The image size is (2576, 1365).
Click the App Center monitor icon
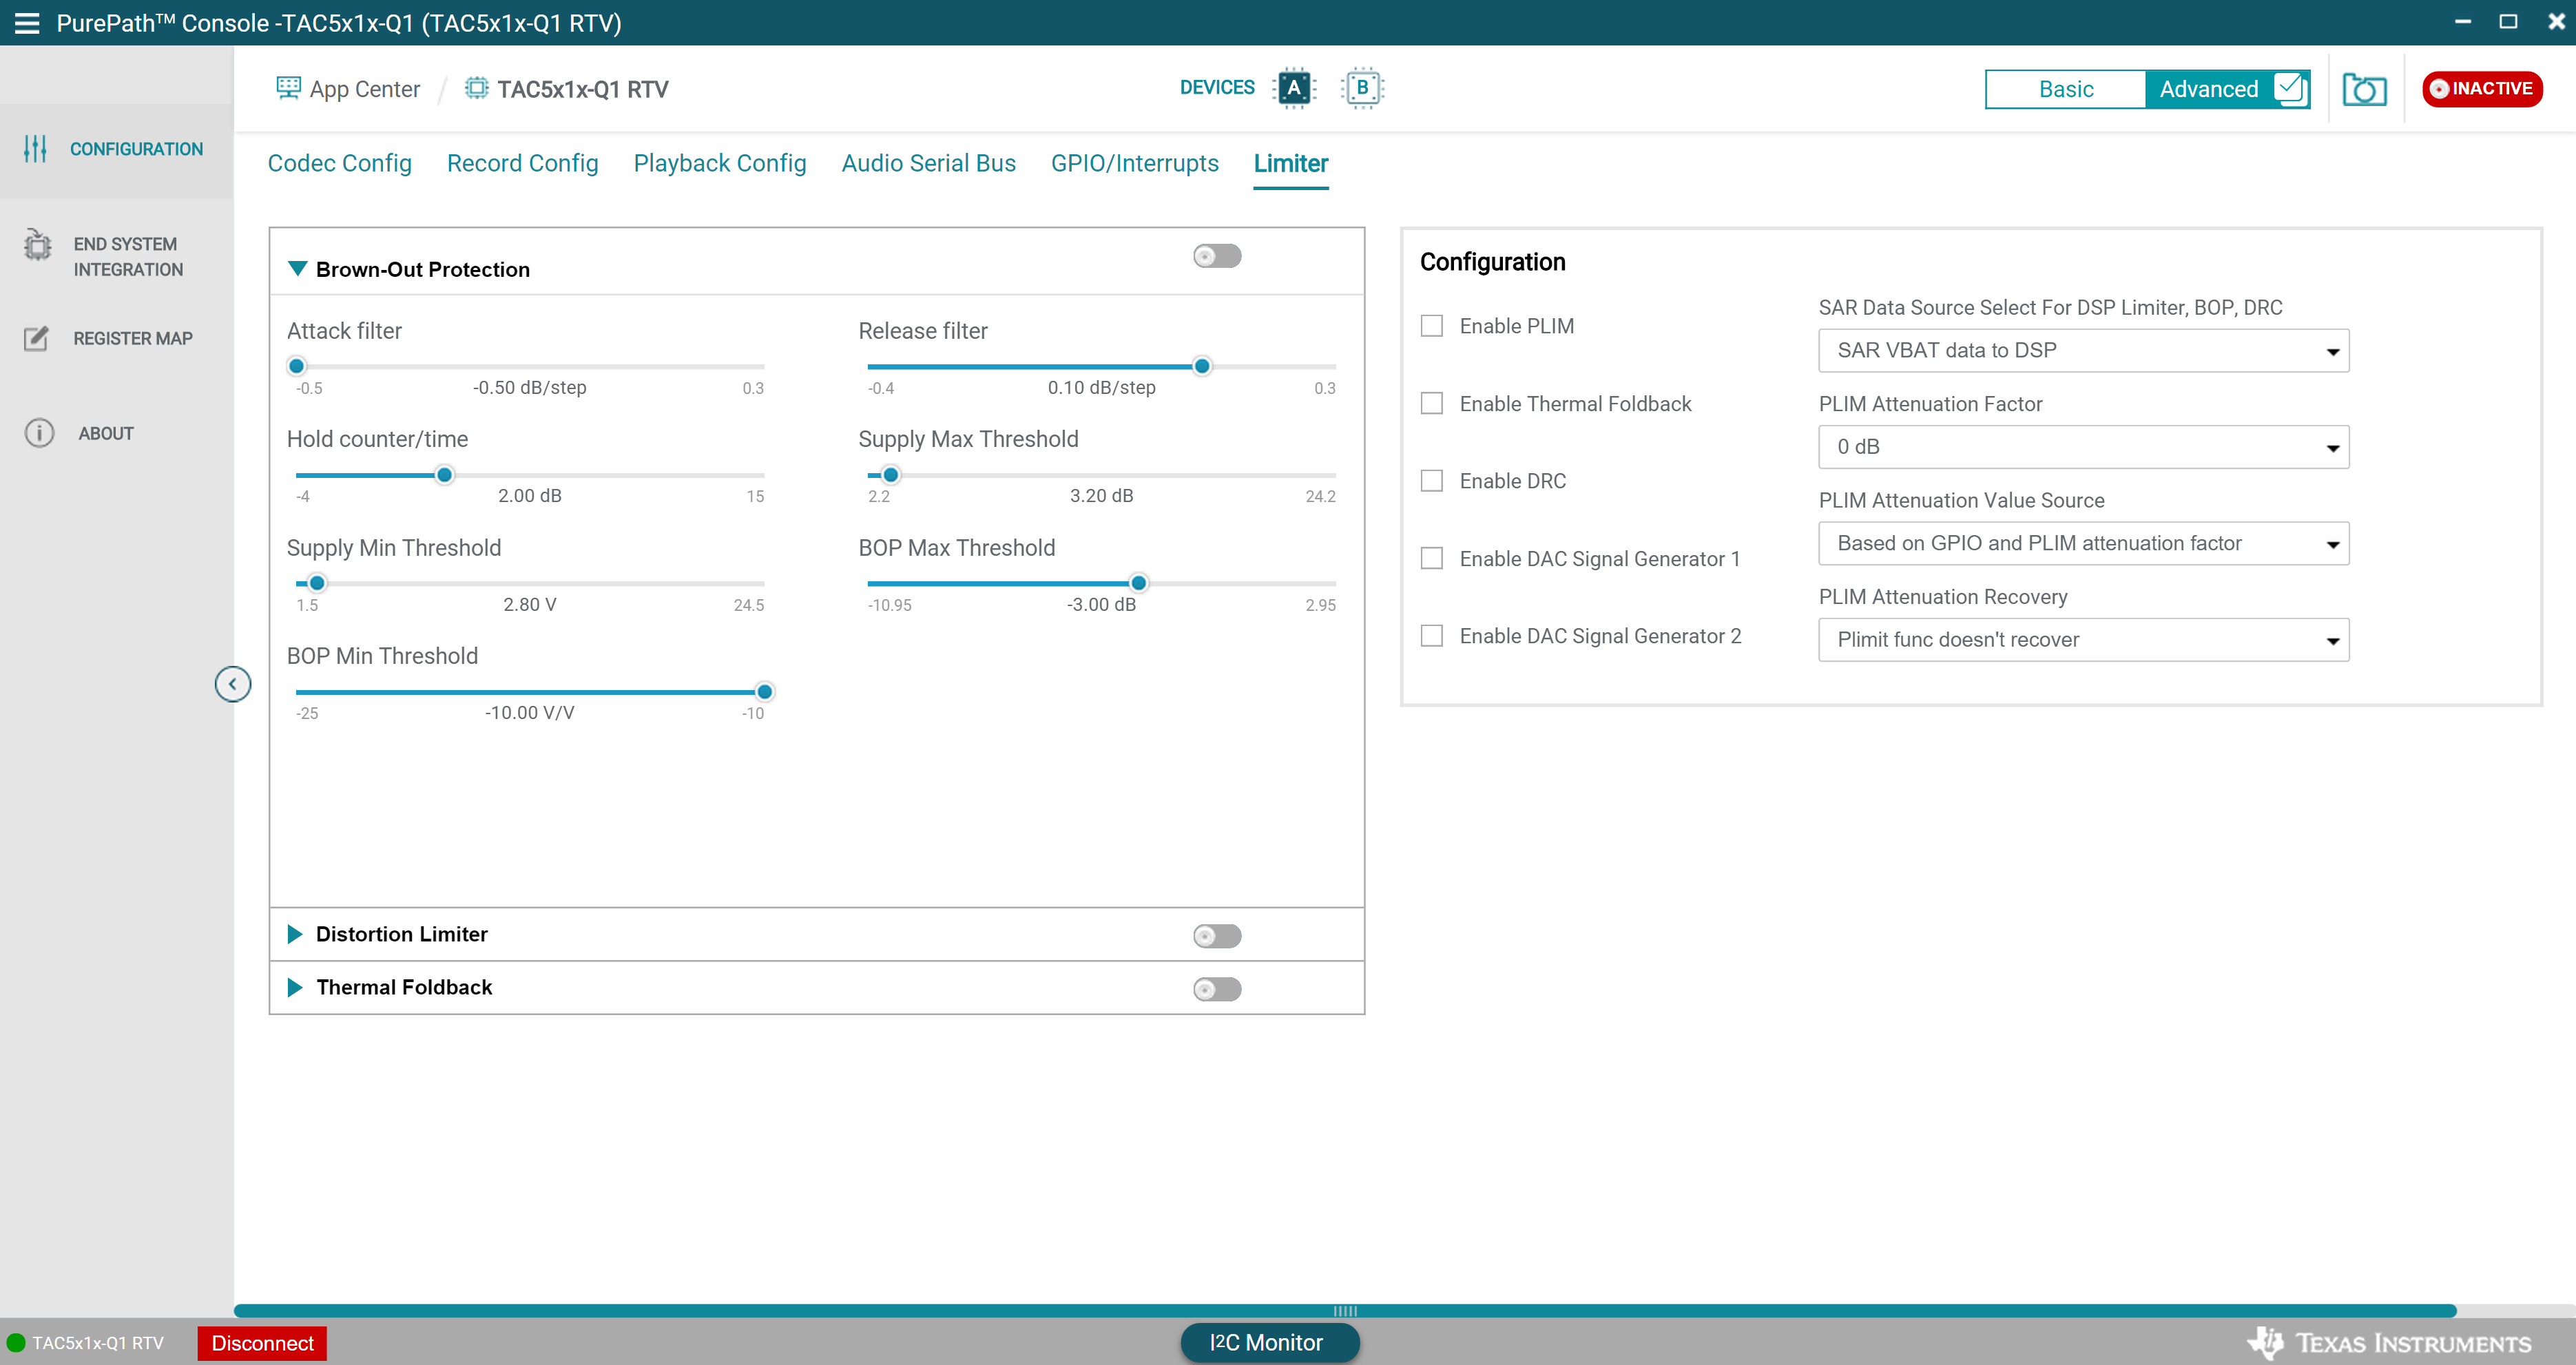288,88
